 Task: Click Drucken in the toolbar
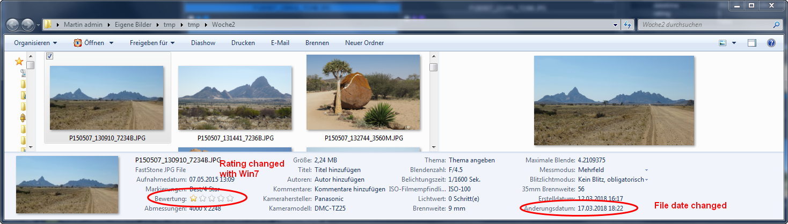pos(243,43)
